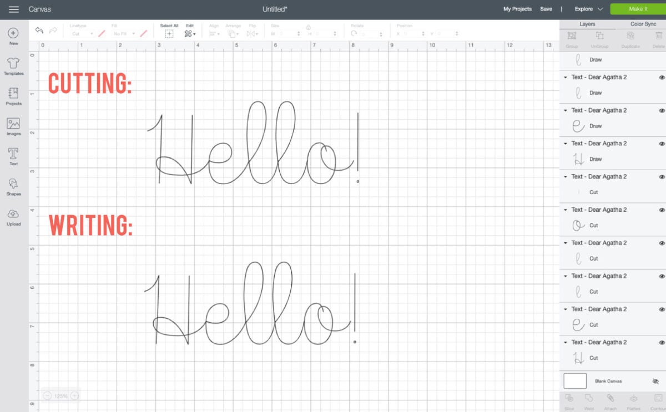The image size is (666, 412).
Task: Click the zoom in plus button
Action: (74, 396)
